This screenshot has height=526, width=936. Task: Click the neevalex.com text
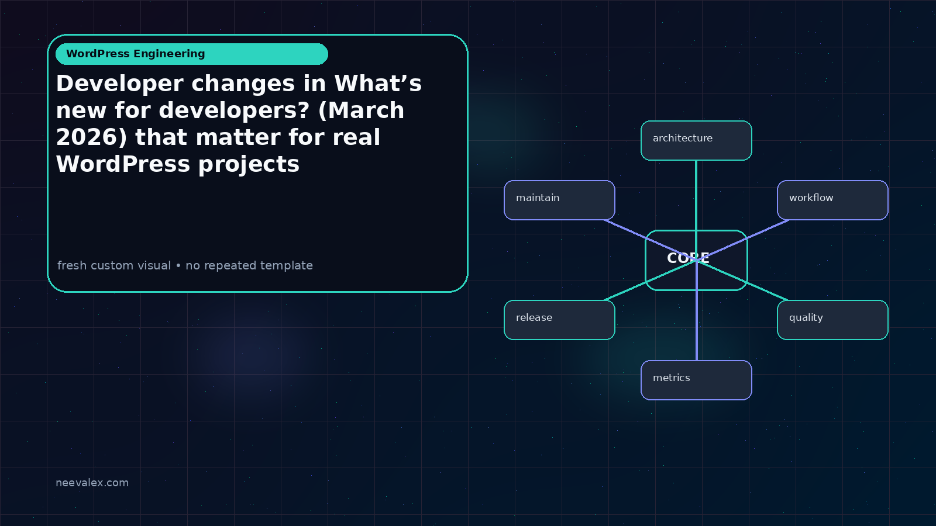[x=92, y=483]
